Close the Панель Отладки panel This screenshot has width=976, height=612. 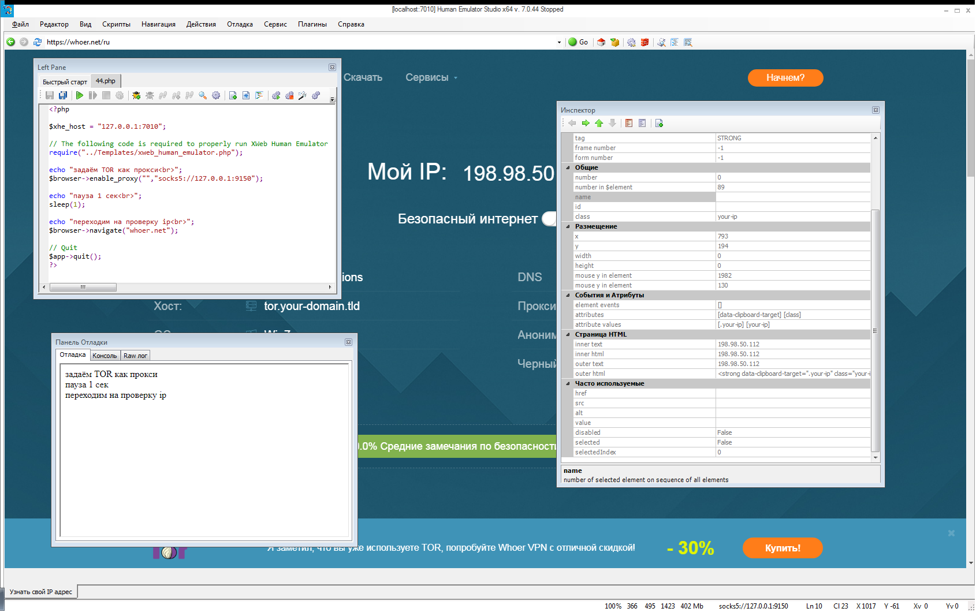click(x=348, y=342)
